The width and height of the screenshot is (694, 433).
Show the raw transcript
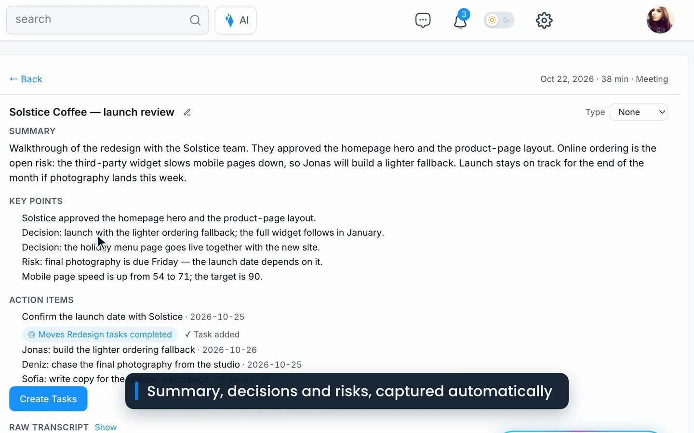point(106,427)
